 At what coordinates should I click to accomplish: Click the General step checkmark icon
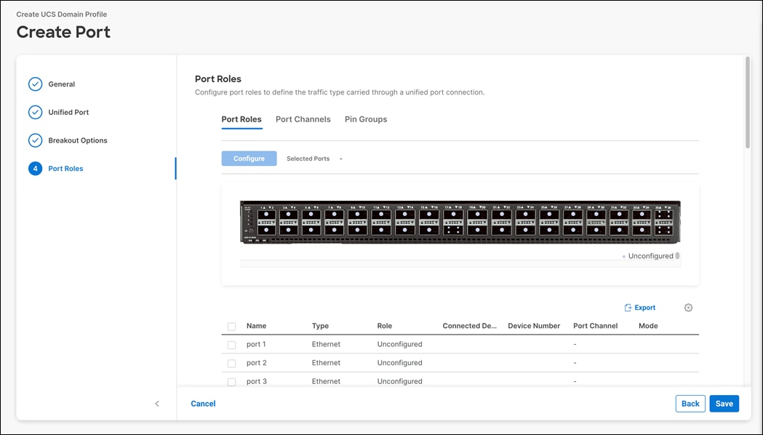[35, 84]
